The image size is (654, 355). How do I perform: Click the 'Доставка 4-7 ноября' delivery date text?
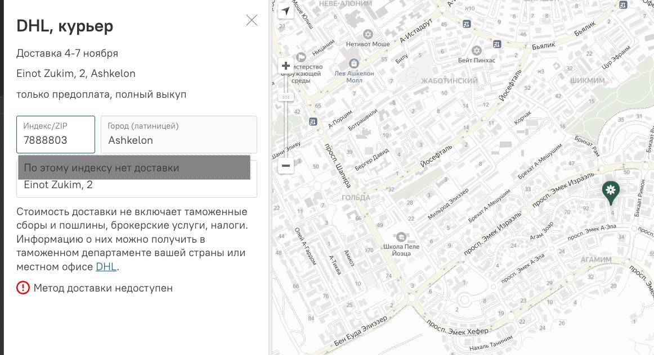point(67,53)
